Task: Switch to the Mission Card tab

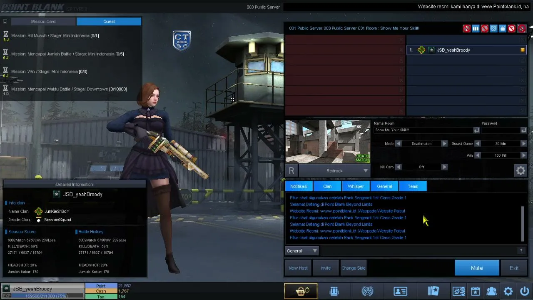Action: pos(43,22)
